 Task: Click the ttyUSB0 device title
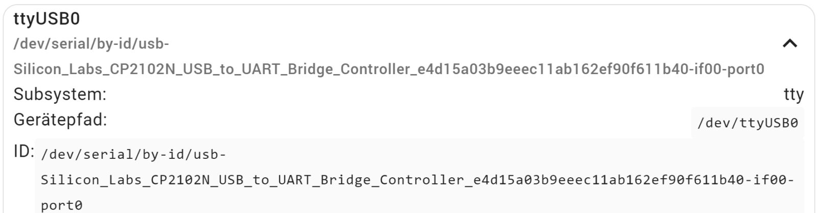[x=47, y=19]
